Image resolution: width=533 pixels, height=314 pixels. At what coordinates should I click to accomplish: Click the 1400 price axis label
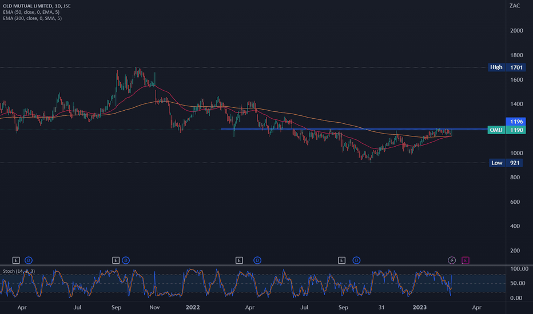(516, 104)
